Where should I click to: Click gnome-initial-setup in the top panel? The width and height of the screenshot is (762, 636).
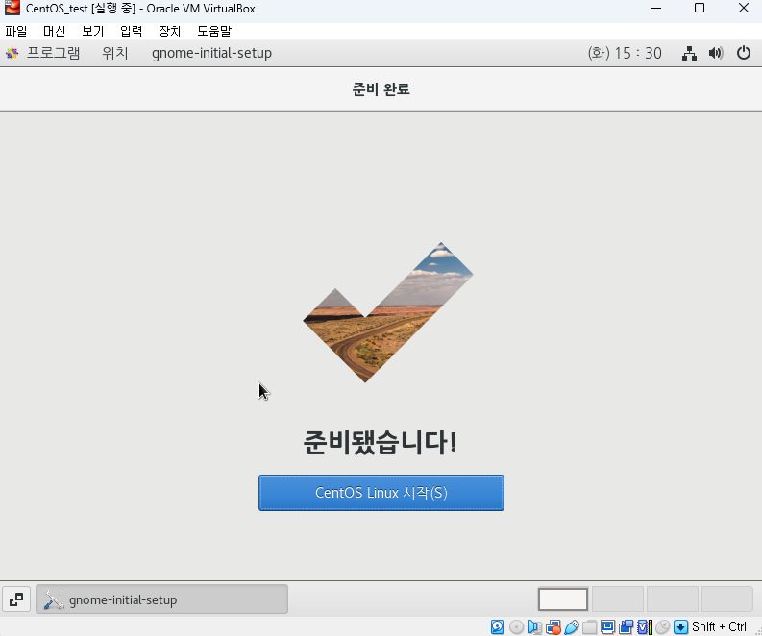[211, 53]
